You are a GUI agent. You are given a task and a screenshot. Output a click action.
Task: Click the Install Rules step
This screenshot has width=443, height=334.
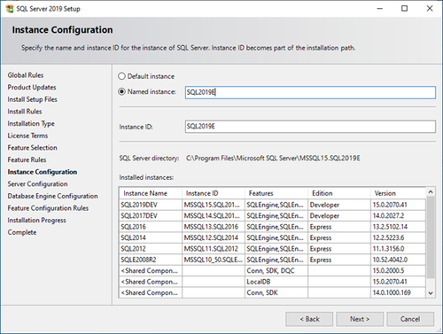click(25, 112)
